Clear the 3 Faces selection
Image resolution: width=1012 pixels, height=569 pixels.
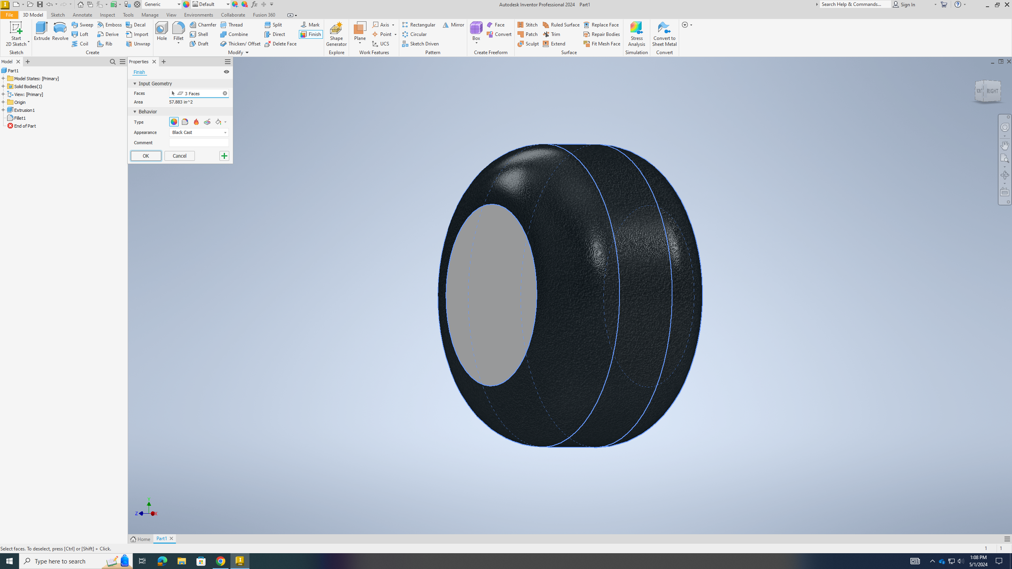coord(225,93)
